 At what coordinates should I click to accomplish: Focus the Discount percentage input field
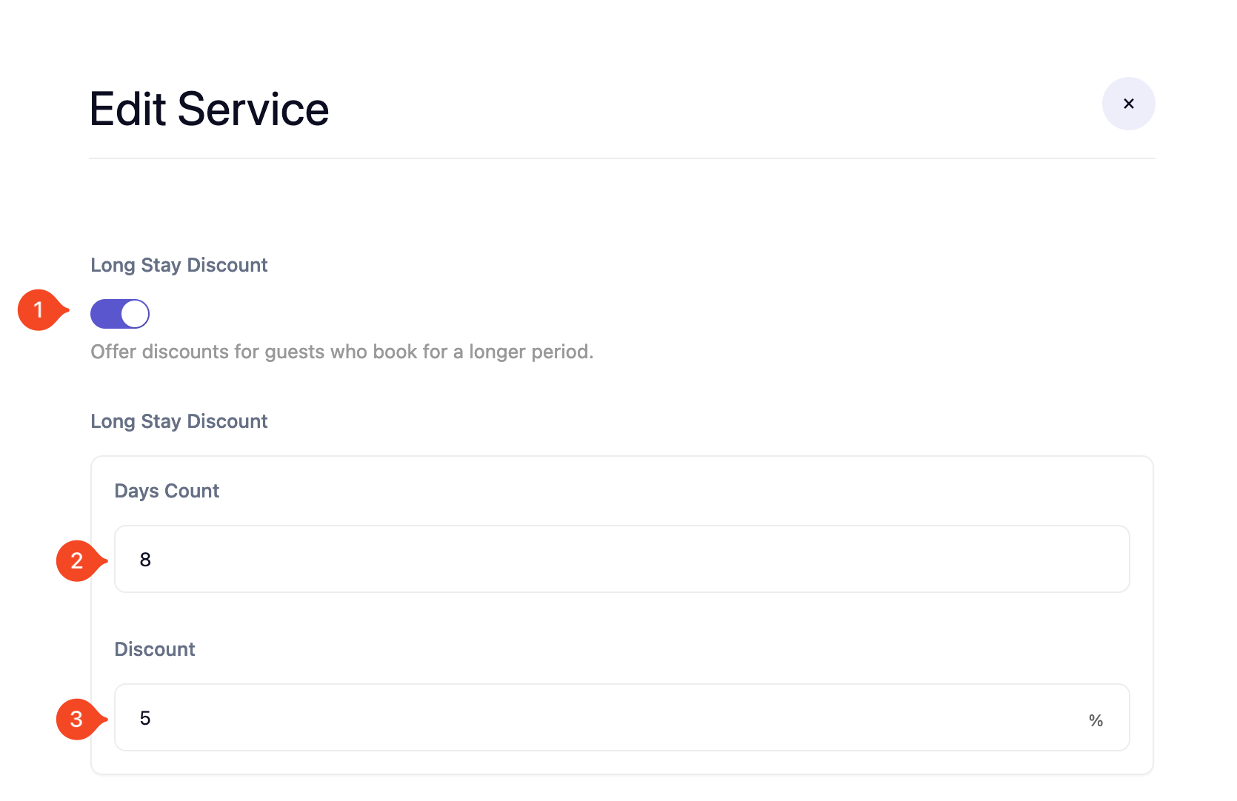coord(593,717)
